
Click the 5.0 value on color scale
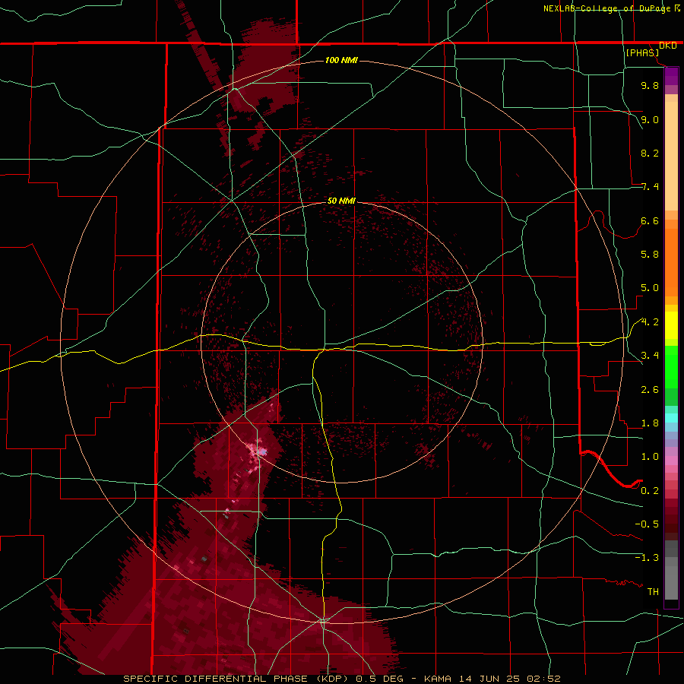[650, 288]
